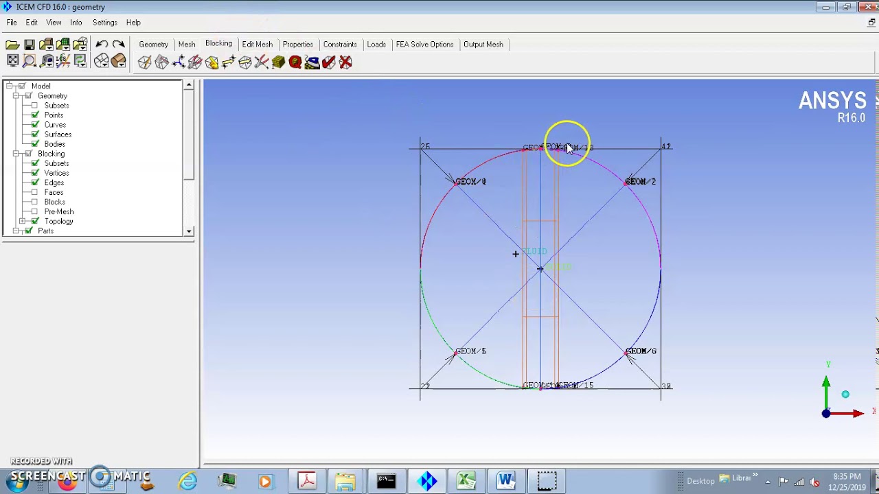Uncheck the Curves checkbox
The width and height of the screenshot is (879, 494).
35,125
